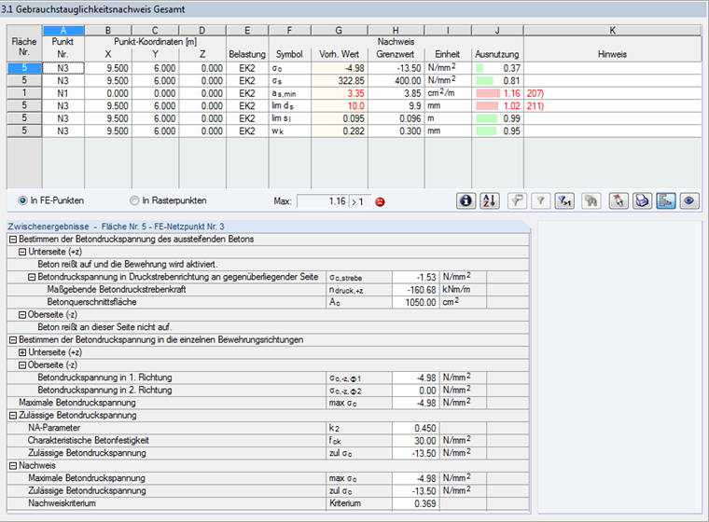Select cell with value '-4.98' in Vorh. Wert column
709x522 pixels.
340,68
